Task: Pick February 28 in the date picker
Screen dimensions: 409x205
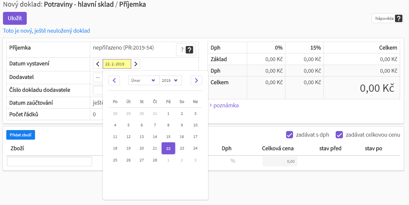Action: point(155,160)
